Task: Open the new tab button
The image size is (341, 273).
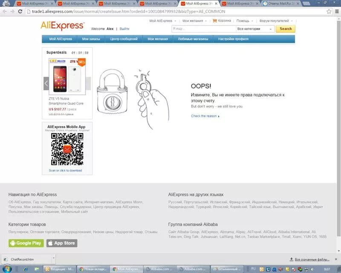Action: (306, 3)
